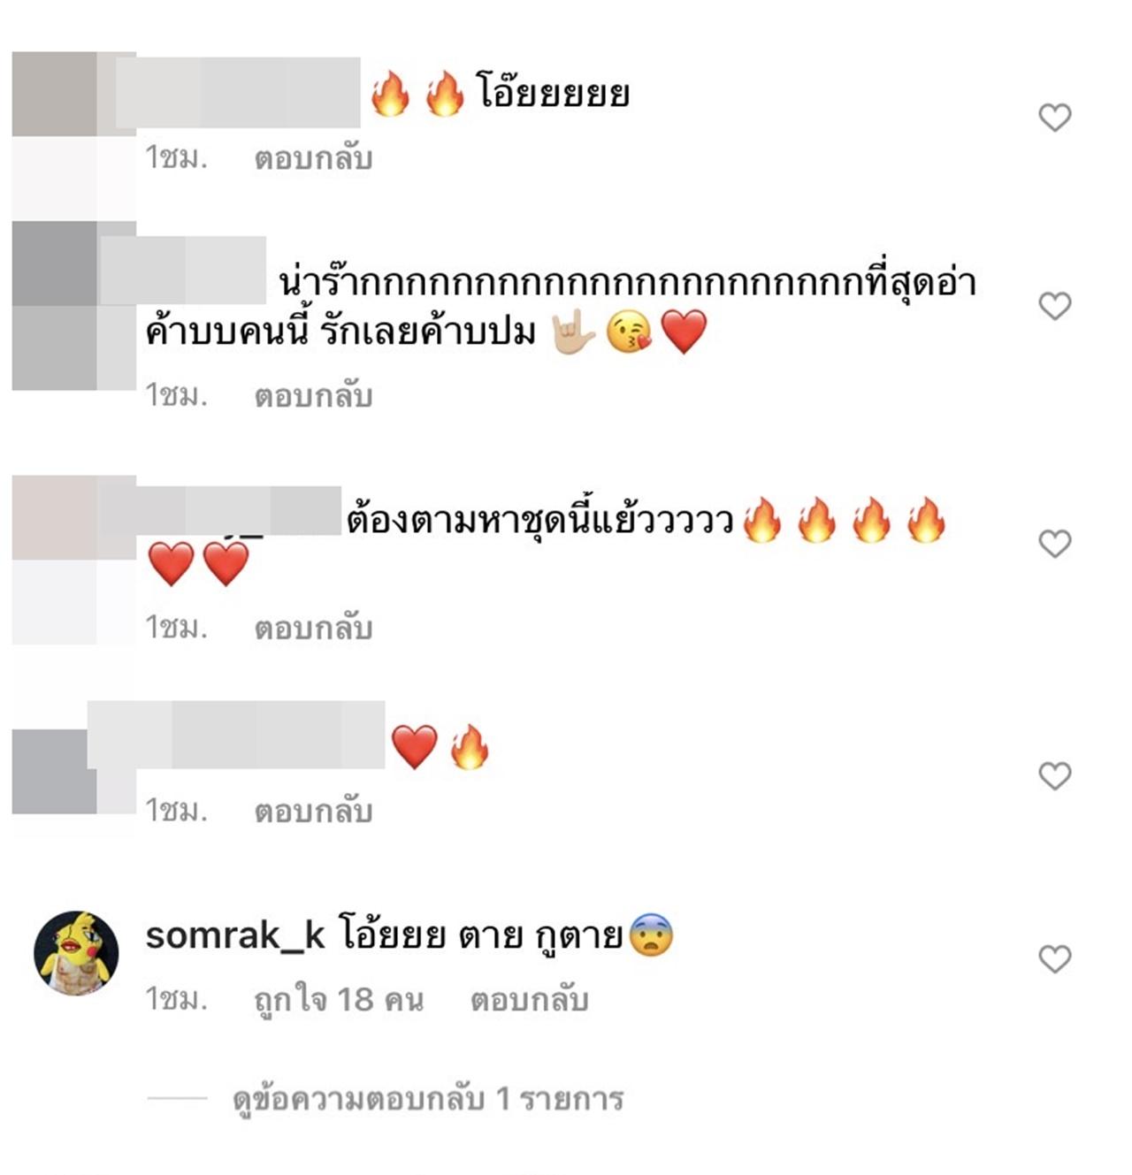Click the 1ชม. timestamp under somrak_k
The width and height of the screenshot is (1132, 1175).
pos(176,999)
